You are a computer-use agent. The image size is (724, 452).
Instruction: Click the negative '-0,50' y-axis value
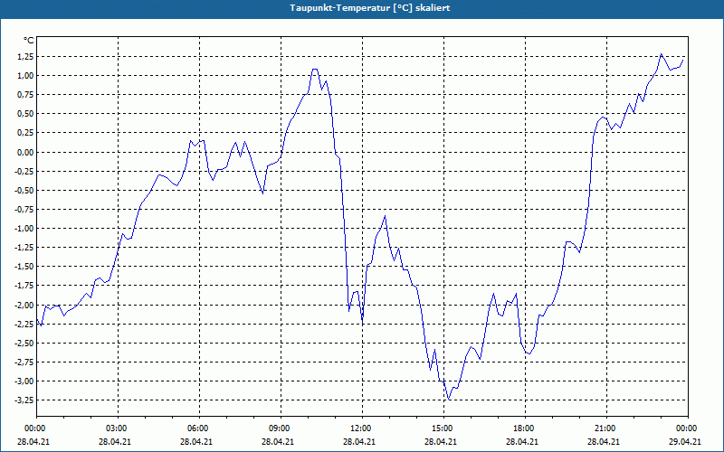[x=24, y=190]
